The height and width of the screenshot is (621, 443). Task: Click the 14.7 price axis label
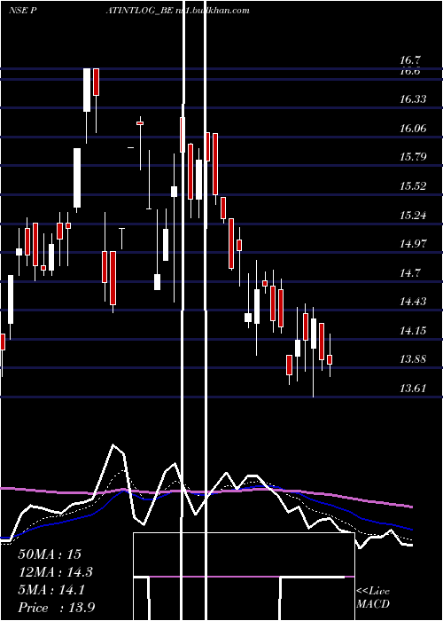tap(409, 273)
